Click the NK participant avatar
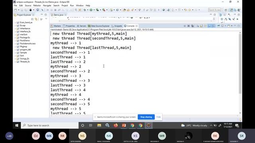Screen dimensions: 255x143 coord(109,136)
